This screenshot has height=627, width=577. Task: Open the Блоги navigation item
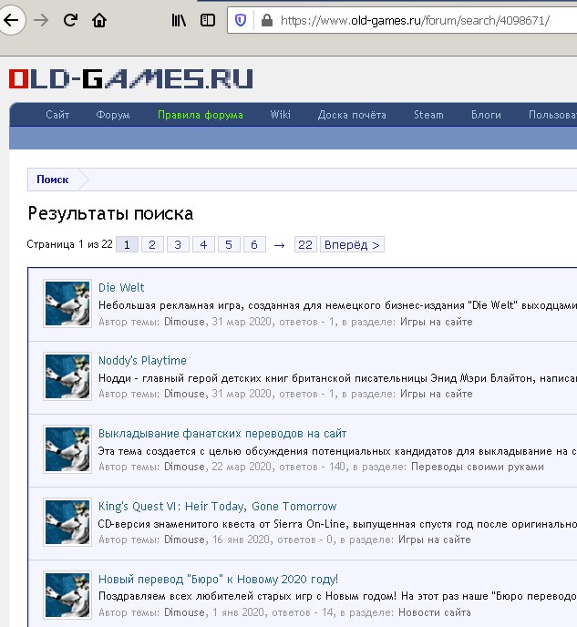coord(486,115)
